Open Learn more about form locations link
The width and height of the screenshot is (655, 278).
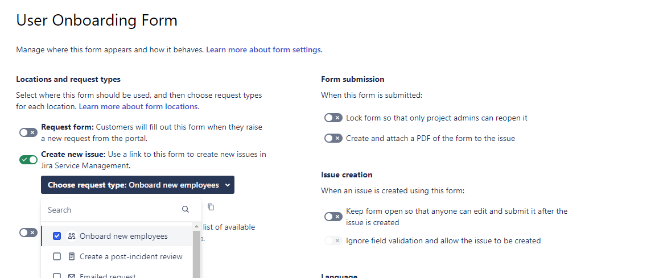139,106
